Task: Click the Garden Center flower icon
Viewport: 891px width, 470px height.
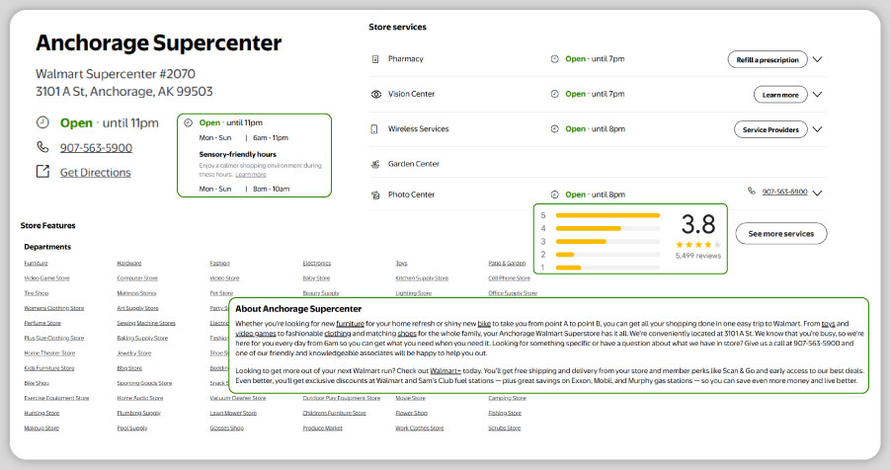Action: (375, 164)
